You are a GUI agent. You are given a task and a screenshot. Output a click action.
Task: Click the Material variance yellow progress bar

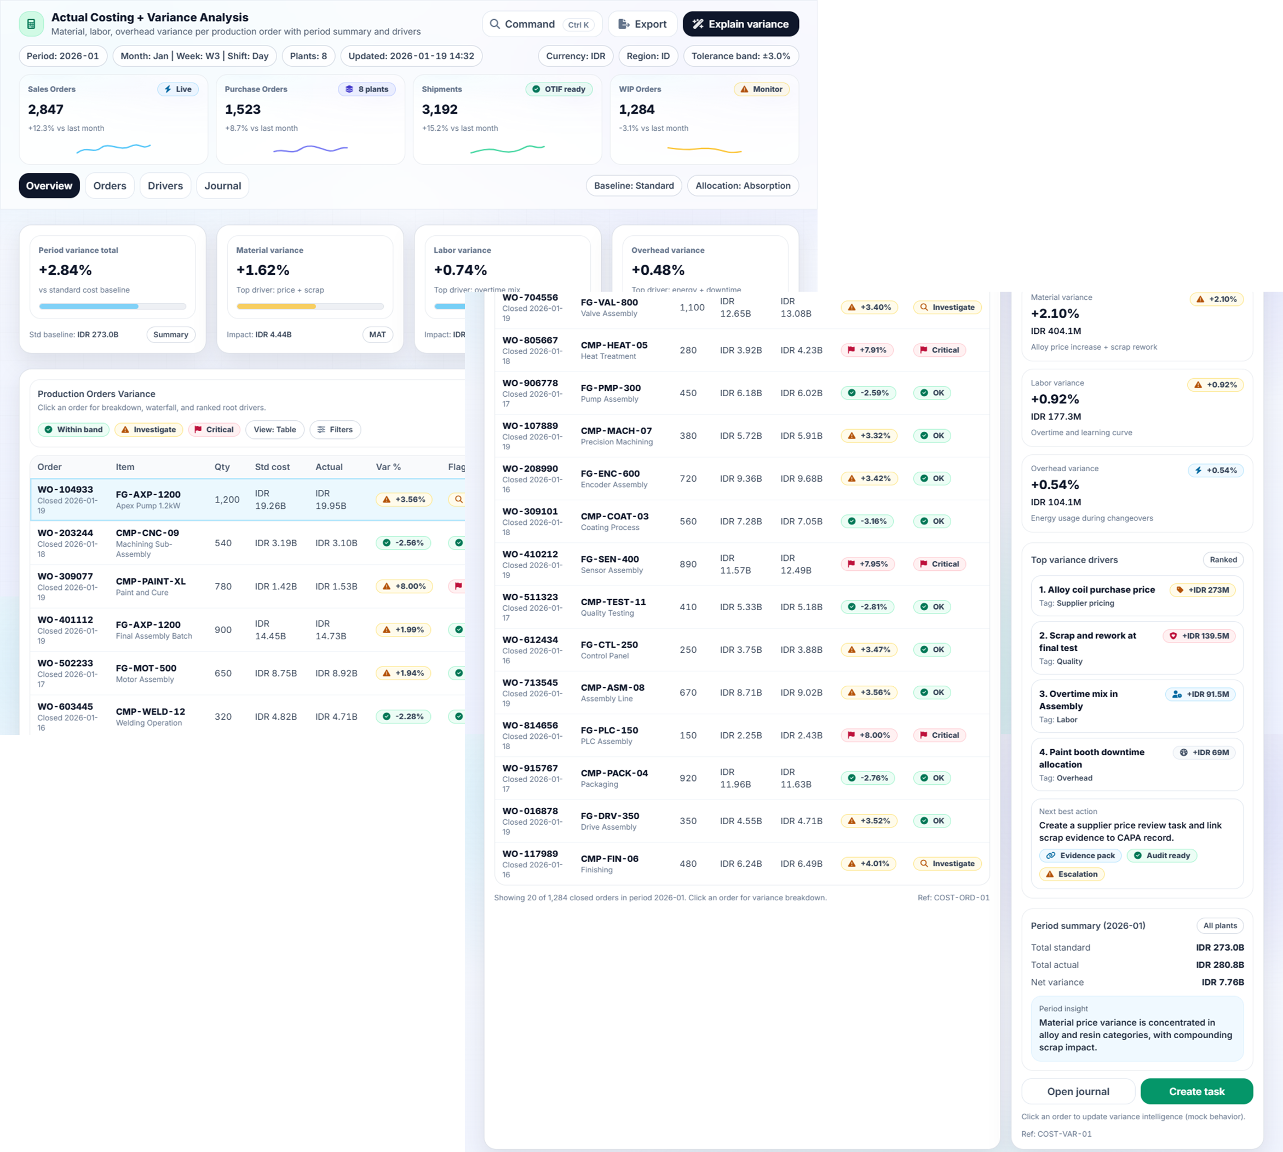coord(276,306)
